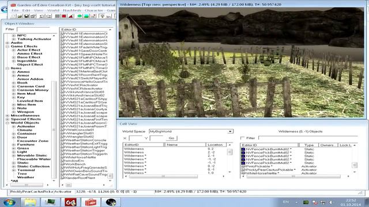Open the Character menu
Image resolution: width=369 pixels, height=207 pixels.
point(93,10)
